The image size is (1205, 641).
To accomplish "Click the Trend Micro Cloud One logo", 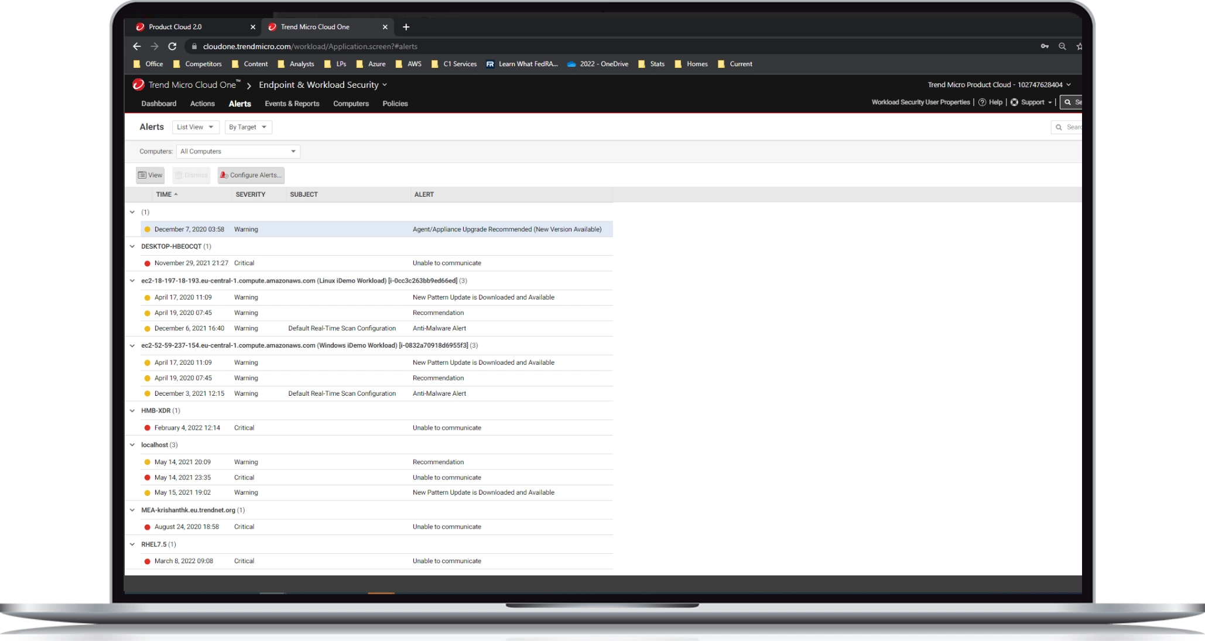I will pos(138,84).
